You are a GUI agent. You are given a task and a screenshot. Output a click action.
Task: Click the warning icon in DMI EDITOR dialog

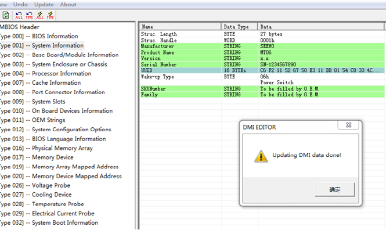[x=261, y=156]
